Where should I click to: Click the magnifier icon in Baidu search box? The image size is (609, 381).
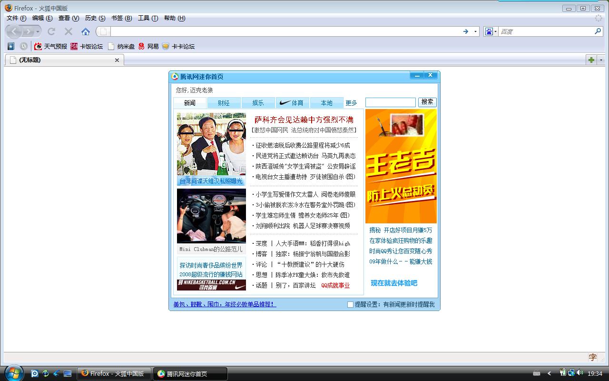[598, 31]
